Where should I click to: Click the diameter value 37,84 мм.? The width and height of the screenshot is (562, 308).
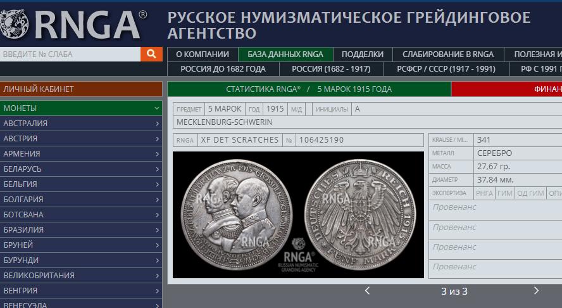495,180
